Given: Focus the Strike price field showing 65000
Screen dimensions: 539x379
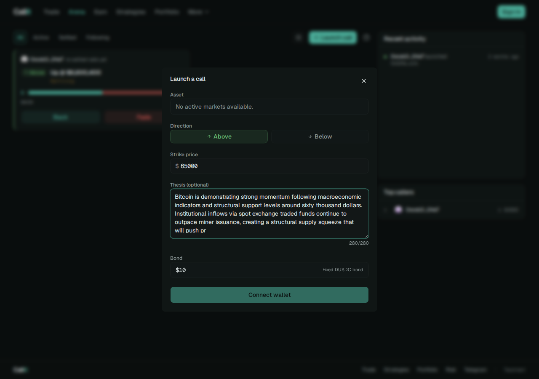Looking at the screenshot, I should point(269,166).
